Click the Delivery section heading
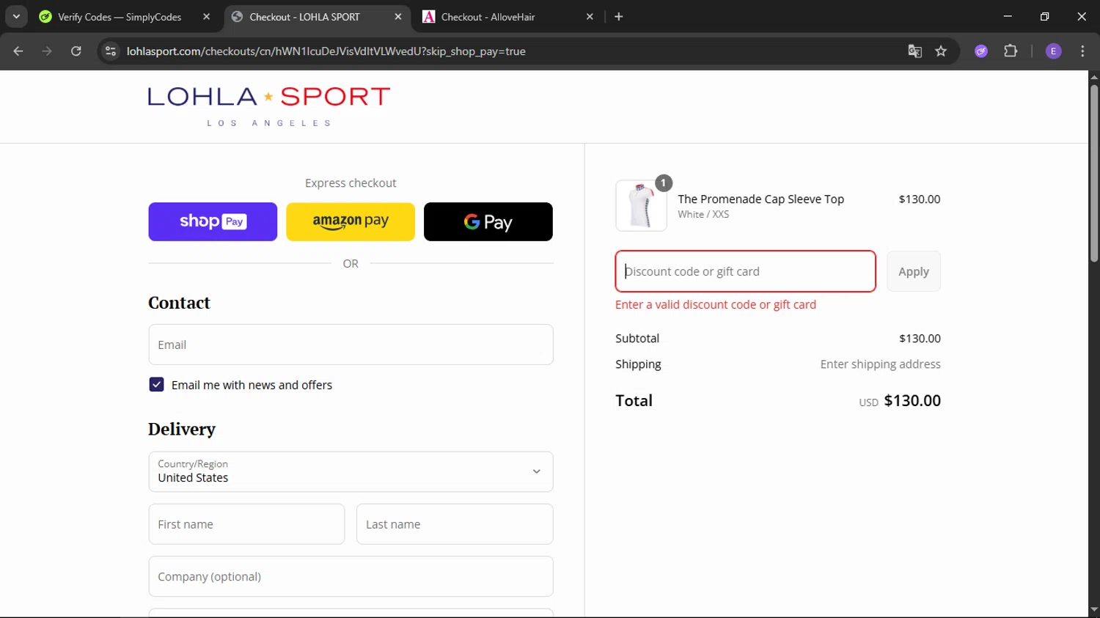Image resolution: width=1100 pixels, height=618 pixels. [x=182, y=429]
